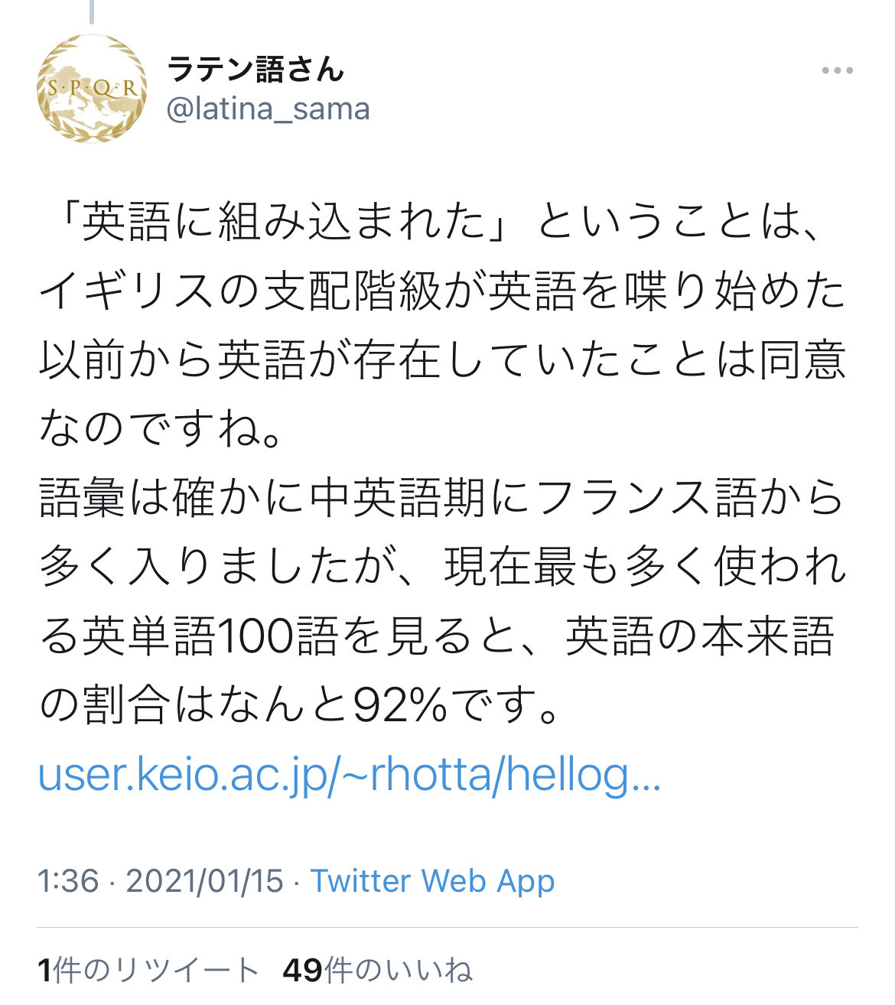This screenshot has height=1005, width=895.
Task: Select the line starting with 語彙は確かに
Action: [441, 497]
